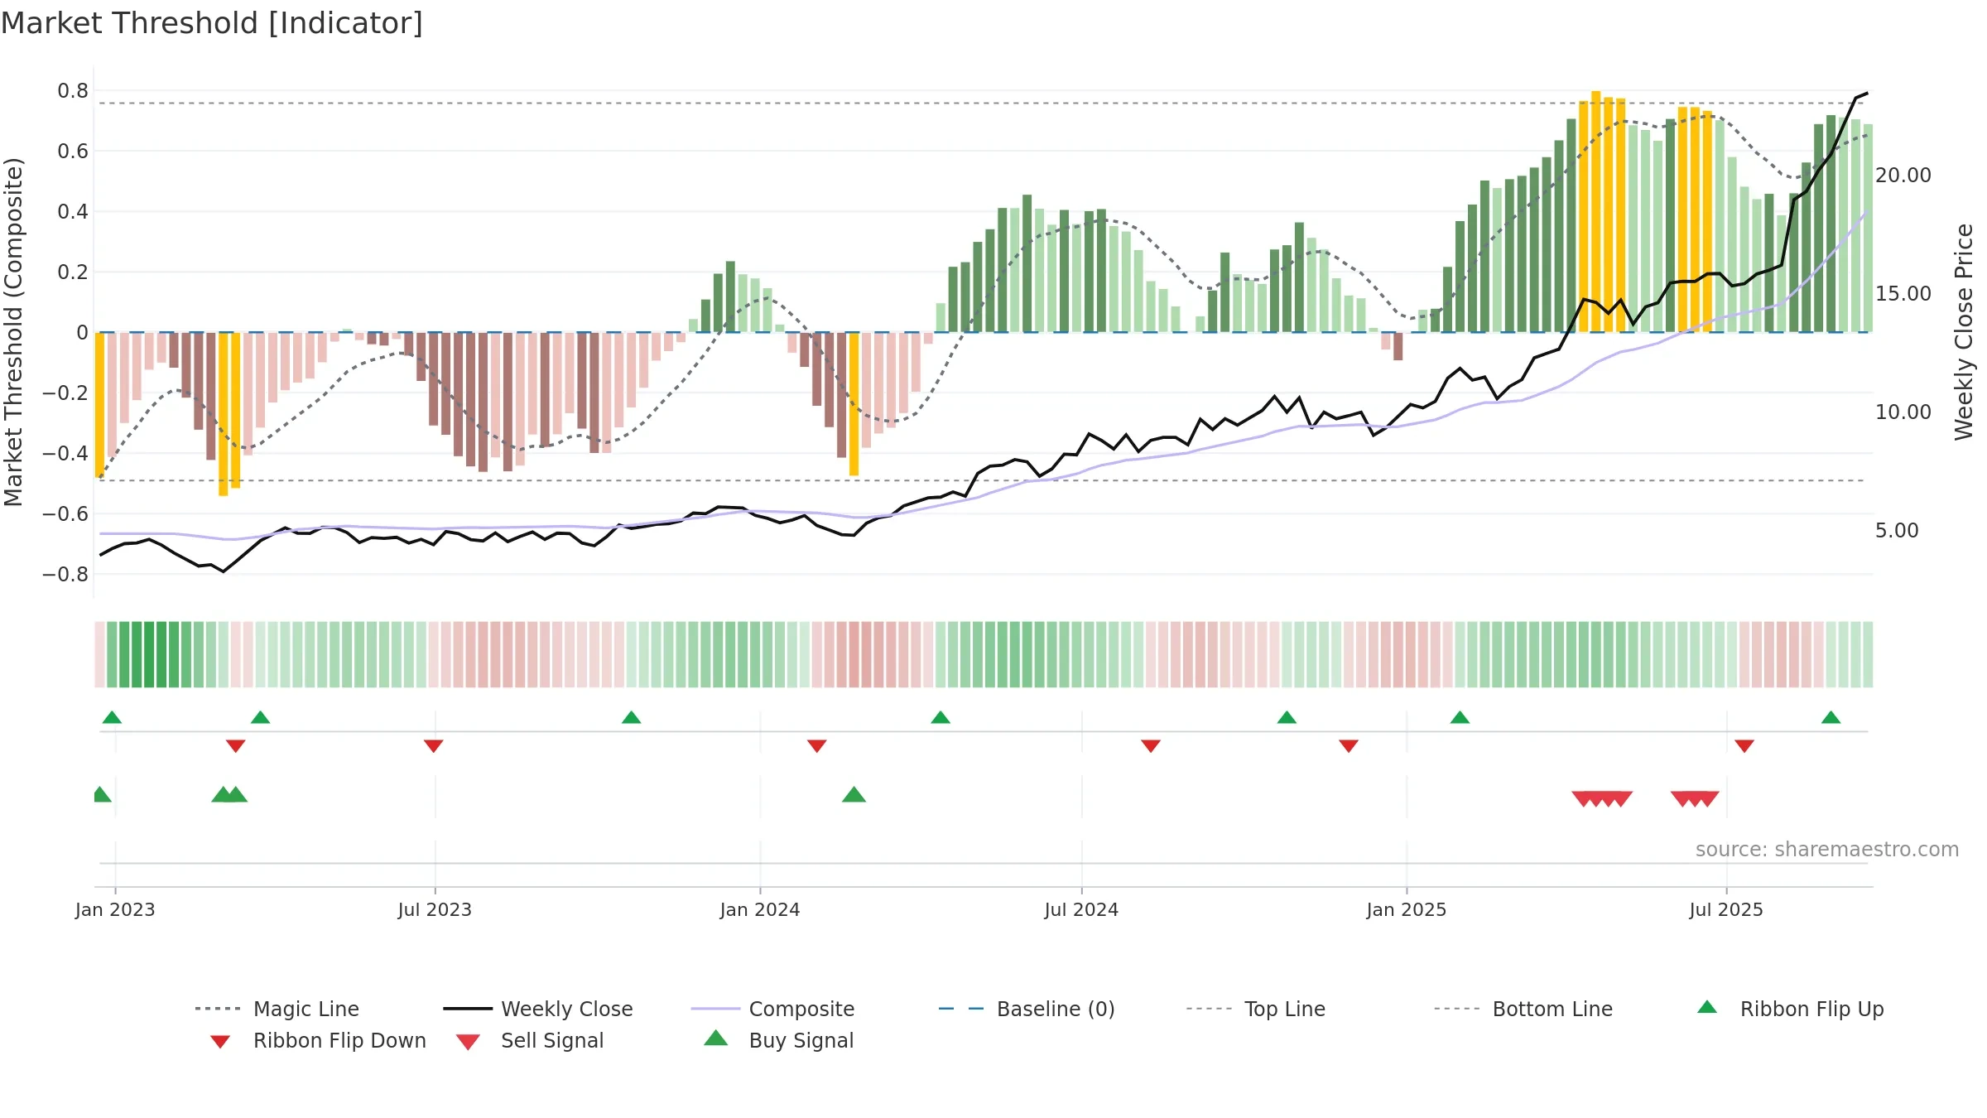Click the Jan 2025 x-axis label
This screenshot has height=1118, width=1987.
pyautogui.click(x=1407, y=909)
